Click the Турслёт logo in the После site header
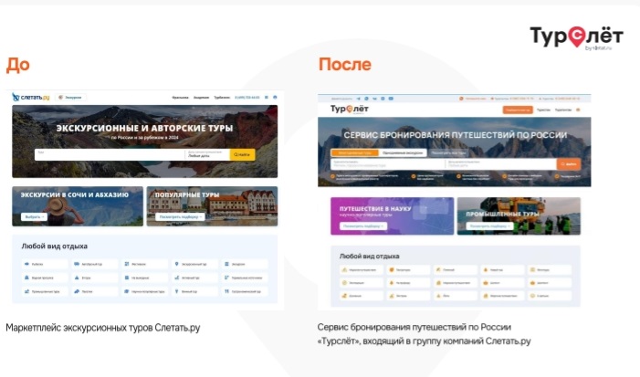This screenshot has height=377, width=640. (x=350, y=110)
